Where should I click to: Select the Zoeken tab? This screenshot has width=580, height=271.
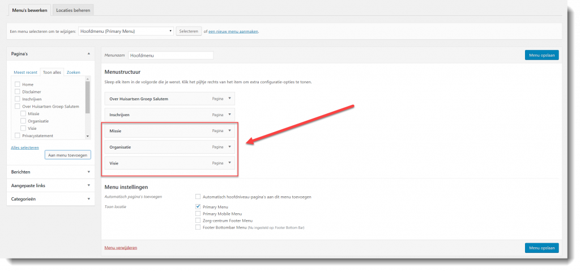tap(74, 72)
